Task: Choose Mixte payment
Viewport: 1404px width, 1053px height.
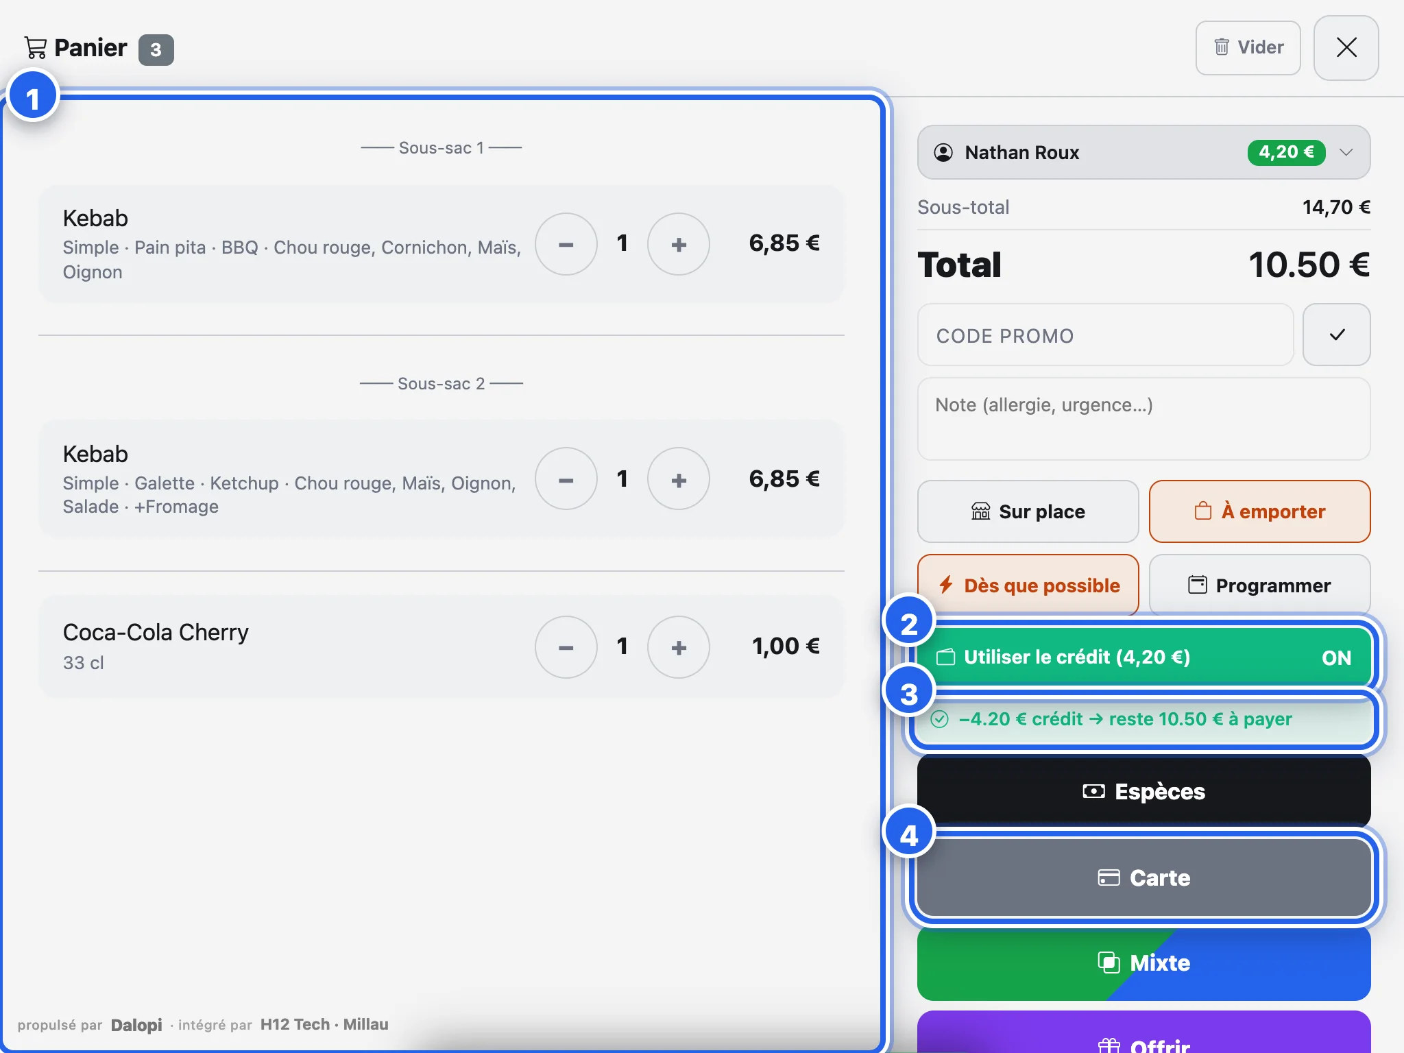Action: (x=1143, y=963)
